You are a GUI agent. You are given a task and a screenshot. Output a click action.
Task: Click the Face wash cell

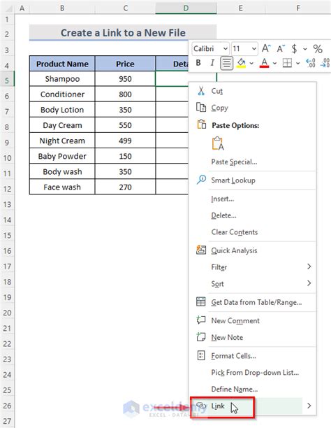pos(62,187)
